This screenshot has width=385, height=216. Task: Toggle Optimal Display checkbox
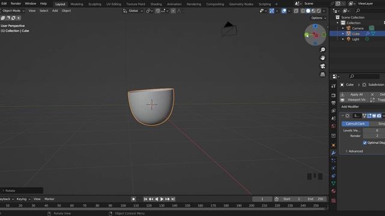[x=365, y=143]
